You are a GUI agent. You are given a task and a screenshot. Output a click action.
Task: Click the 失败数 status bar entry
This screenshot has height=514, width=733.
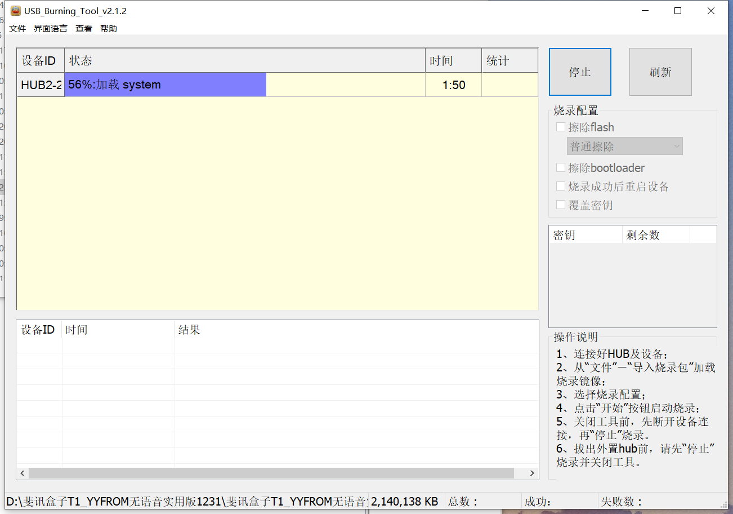[622, 502]
